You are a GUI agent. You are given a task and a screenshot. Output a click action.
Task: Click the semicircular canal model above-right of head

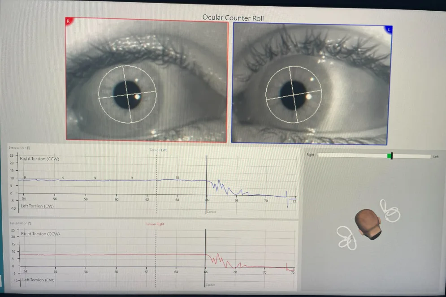coord(389,211)
